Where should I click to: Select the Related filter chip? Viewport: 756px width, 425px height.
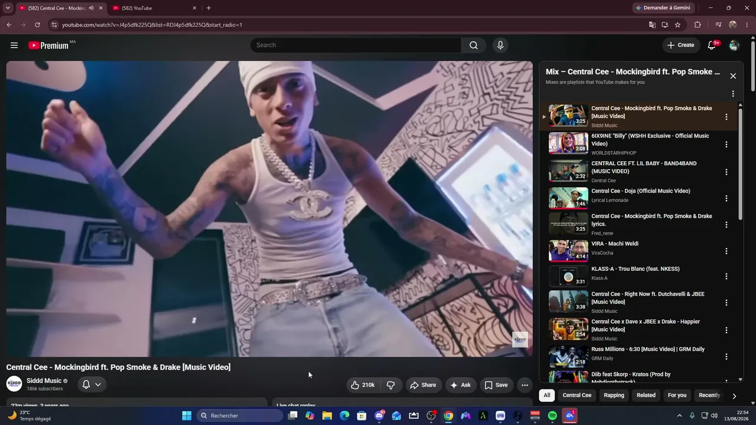(646, 395)
